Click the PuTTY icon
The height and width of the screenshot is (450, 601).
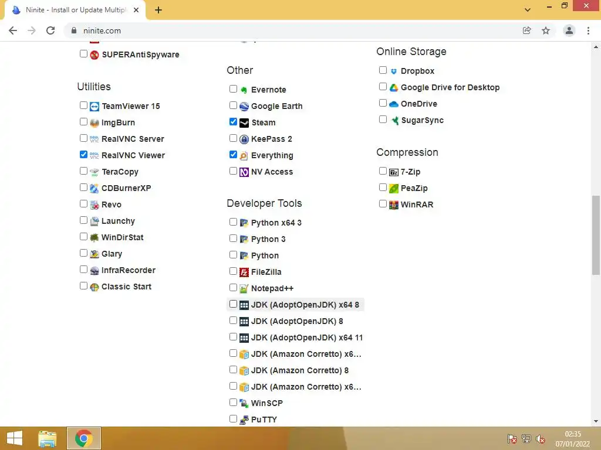244,420
